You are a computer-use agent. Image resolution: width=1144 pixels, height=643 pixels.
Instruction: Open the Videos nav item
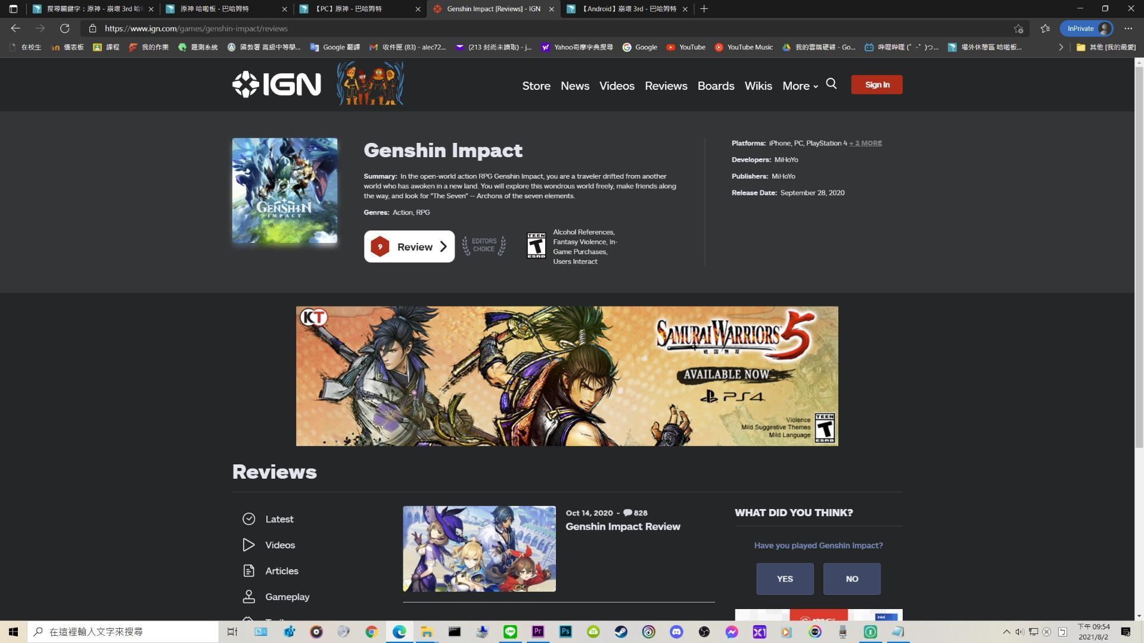pos(617,86)
